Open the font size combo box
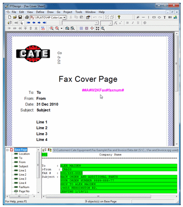 tap(106, 23)
